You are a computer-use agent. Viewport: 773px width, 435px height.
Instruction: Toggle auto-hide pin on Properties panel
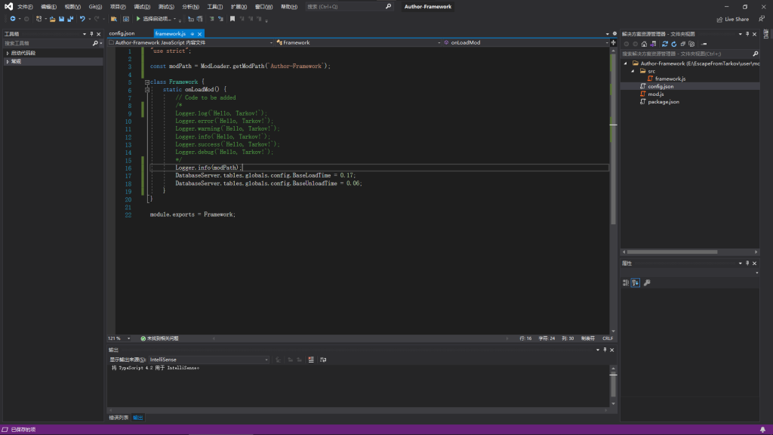coord(747,264)
